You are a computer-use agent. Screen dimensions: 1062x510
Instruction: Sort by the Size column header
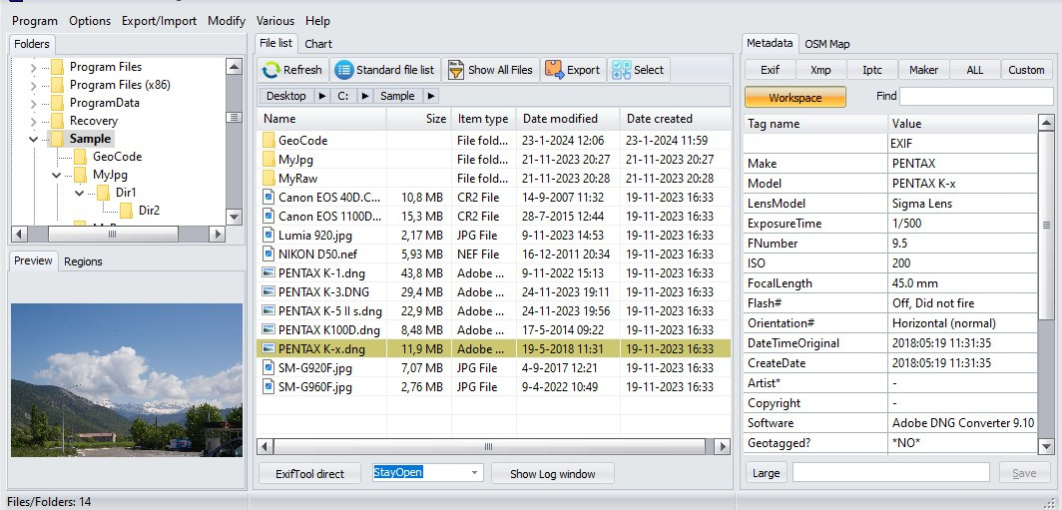(418, 119)
